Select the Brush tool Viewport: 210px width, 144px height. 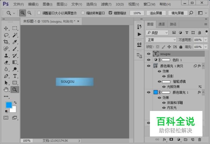click(x=15, y=49)
